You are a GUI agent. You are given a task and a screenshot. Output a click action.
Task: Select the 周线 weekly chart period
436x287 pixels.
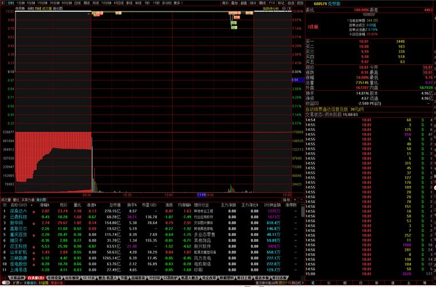coord(87,3)
